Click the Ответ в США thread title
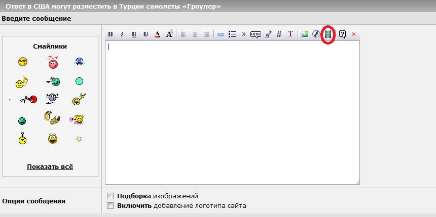 pos(113,6)
